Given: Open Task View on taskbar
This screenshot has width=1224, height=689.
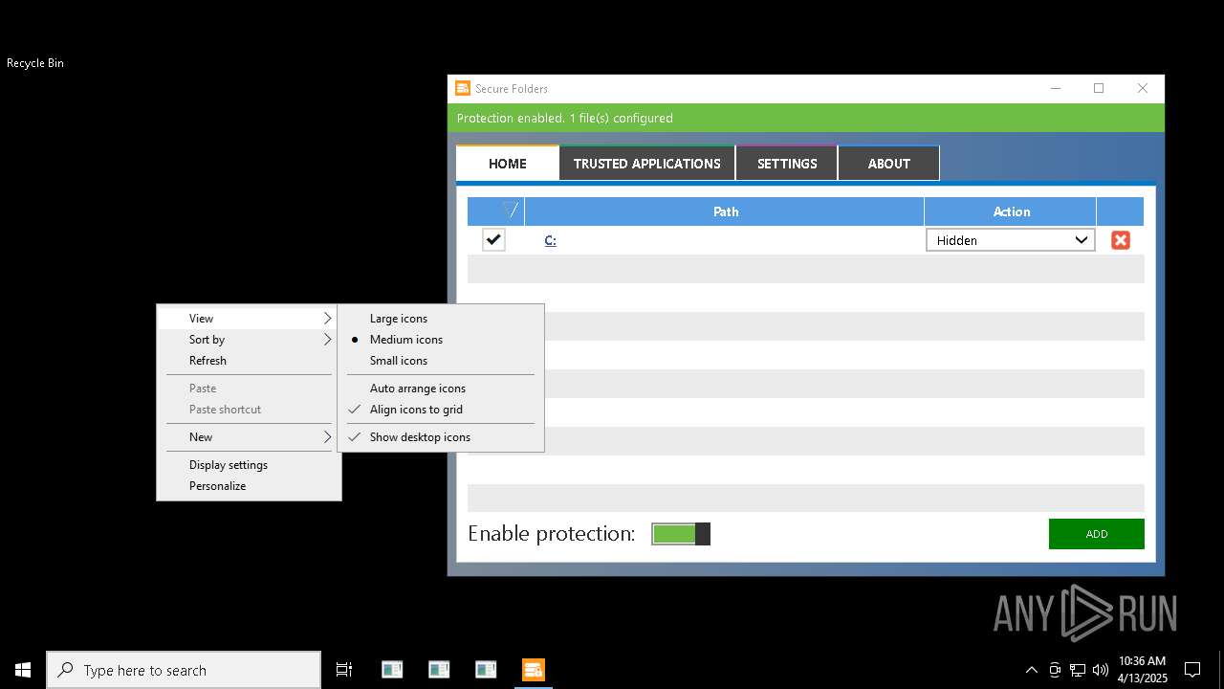Looking at the screenshot, I should (x=344, y=670).
